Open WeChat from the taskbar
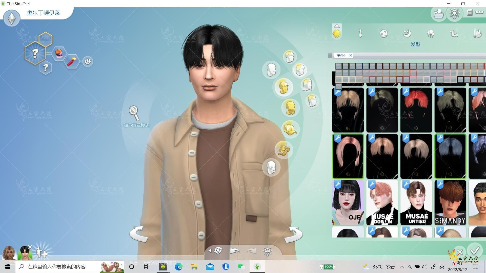 click(x=241, y=267)
